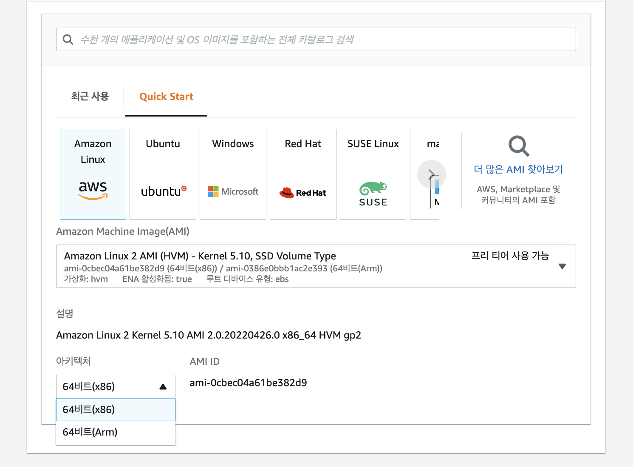Click the AMI dropdown's downward arrow
Image resolution: width=633 pixels, height=467 pixels.
click(562, 266)
